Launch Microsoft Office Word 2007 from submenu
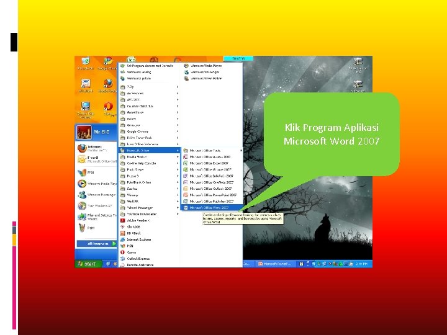The image size is (447, 335). point(212,208)
